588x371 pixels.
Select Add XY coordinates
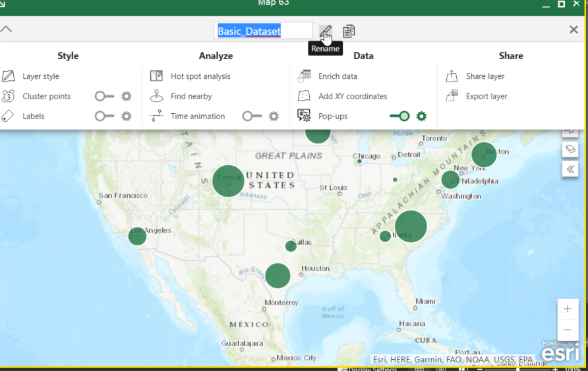pos(353,96)
